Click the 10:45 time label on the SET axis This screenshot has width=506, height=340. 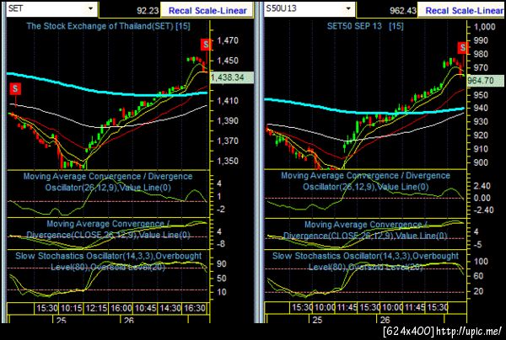[x=146, y=308]
